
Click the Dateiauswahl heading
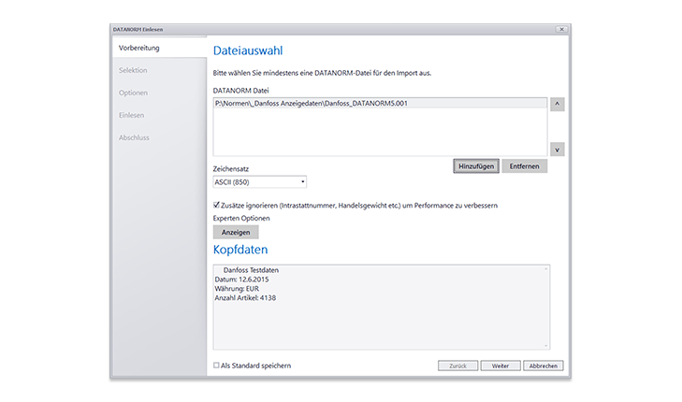248,50
